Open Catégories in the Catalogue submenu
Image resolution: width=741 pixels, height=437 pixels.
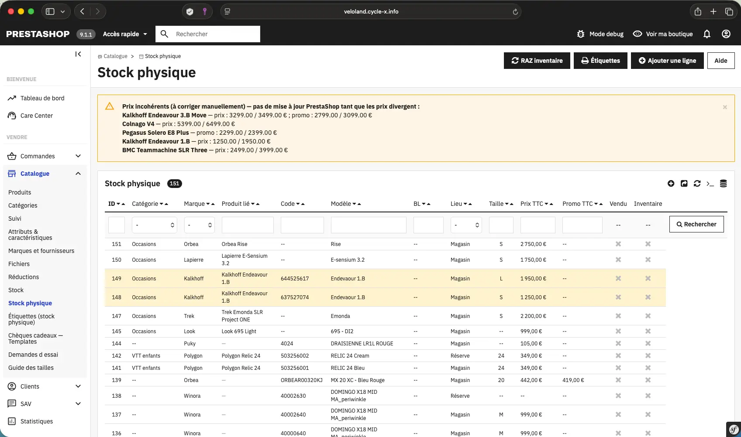tap(23, 205)
